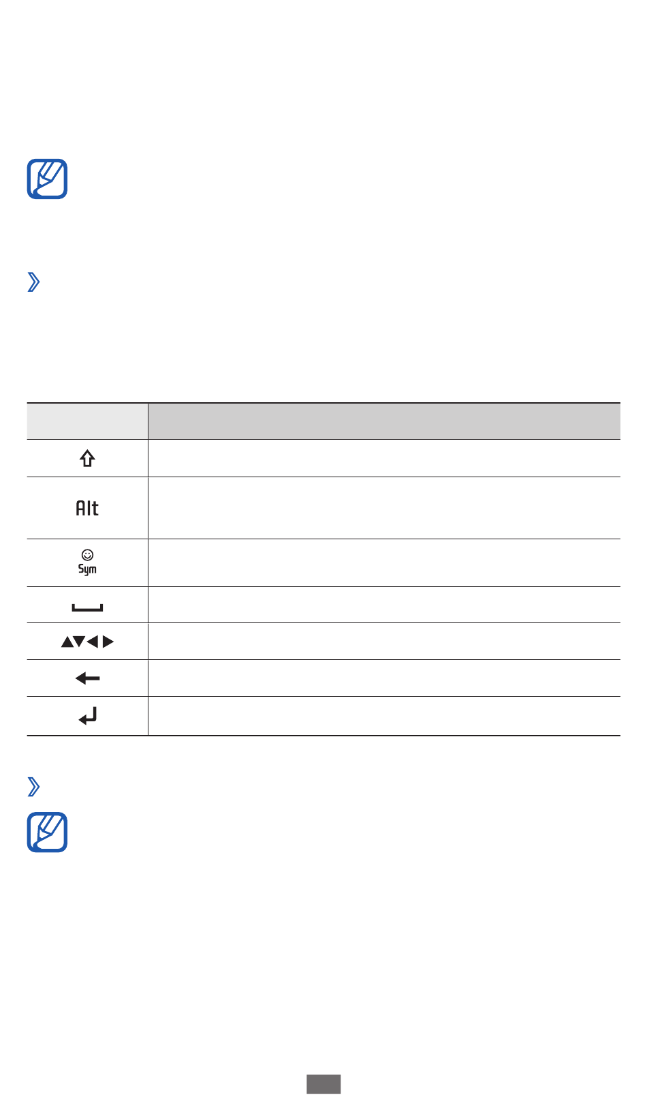Image resolution: width=647 pixels, height=1099 pixels.
Task: Select the space bar key icon
Action: click(87, 607)
